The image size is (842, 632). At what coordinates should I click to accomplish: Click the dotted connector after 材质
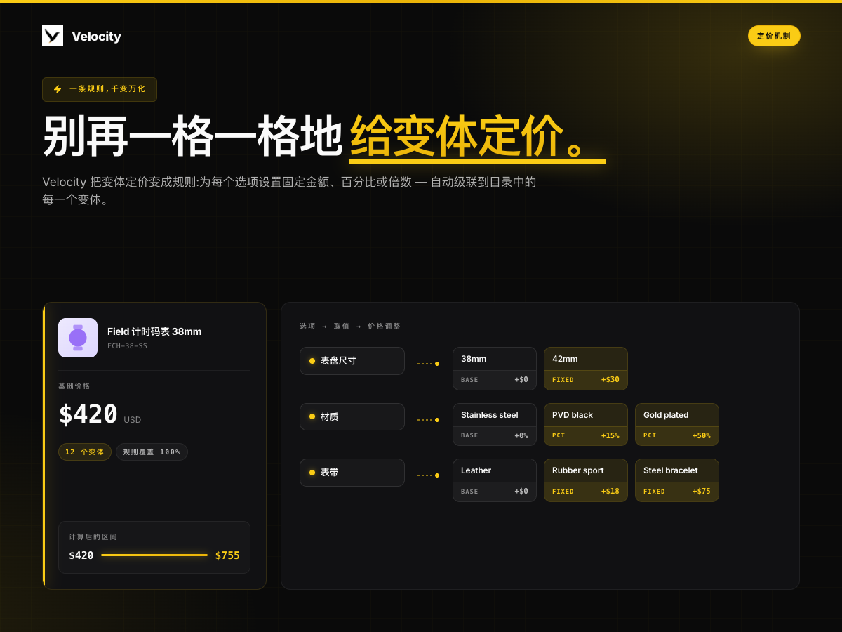(x=428, y=420)
